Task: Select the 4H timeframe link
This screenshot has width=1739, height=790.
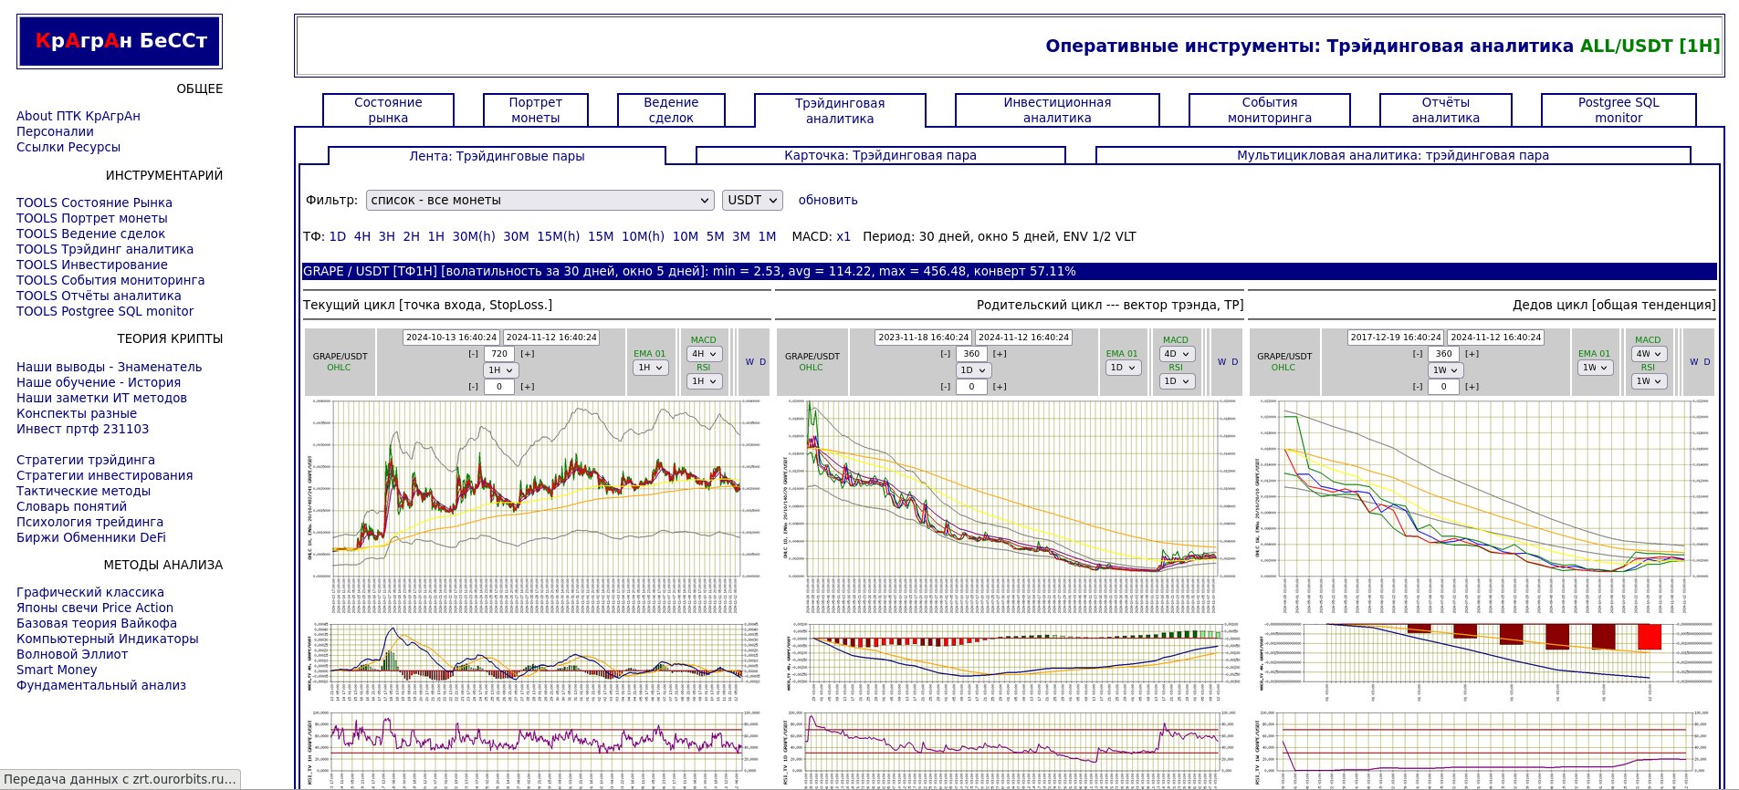Action: point(362,236)
